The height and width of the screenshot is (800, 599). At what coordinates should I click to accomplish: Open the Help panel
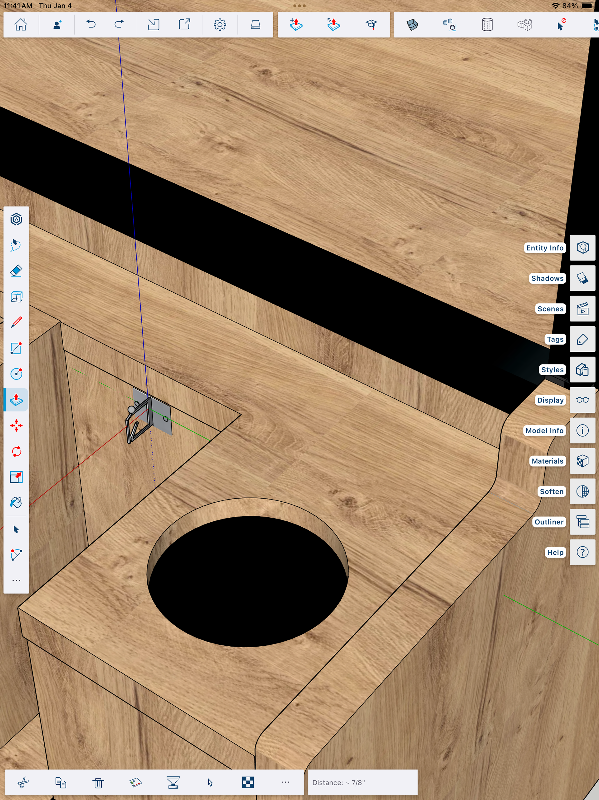tap(582, 552)
